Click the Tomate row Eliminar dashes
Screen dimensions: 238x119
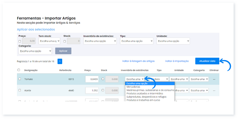click(x=214, y=79)
